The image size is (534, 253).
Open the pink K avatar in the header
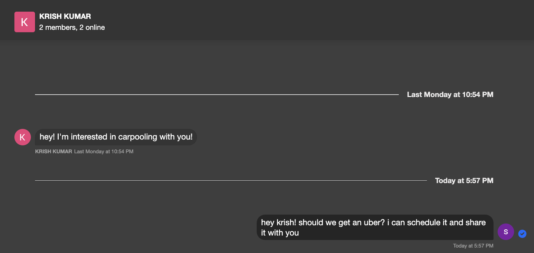click(24, 22)
